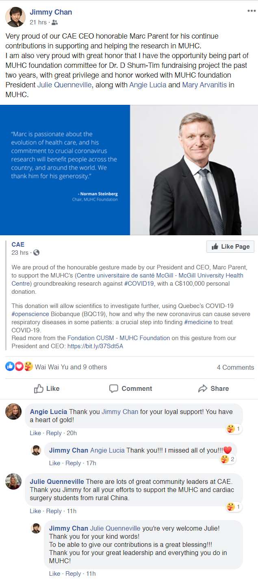Reply to Angie Lucia's comment
Image resolution: width=258 pixels, height=581 pixels.
click(54, 433)
